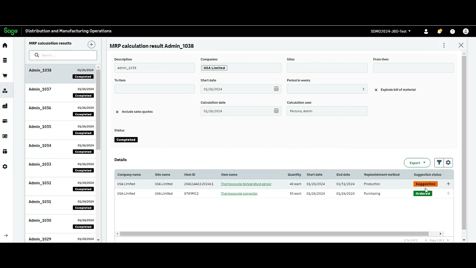476x268 pixels.
Task: Expand the sidebar with the arrow icon
Action: point(6,236)
